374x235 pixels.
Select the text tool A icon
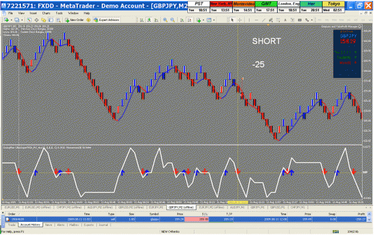pyautogui.click(x=285, y=20)
